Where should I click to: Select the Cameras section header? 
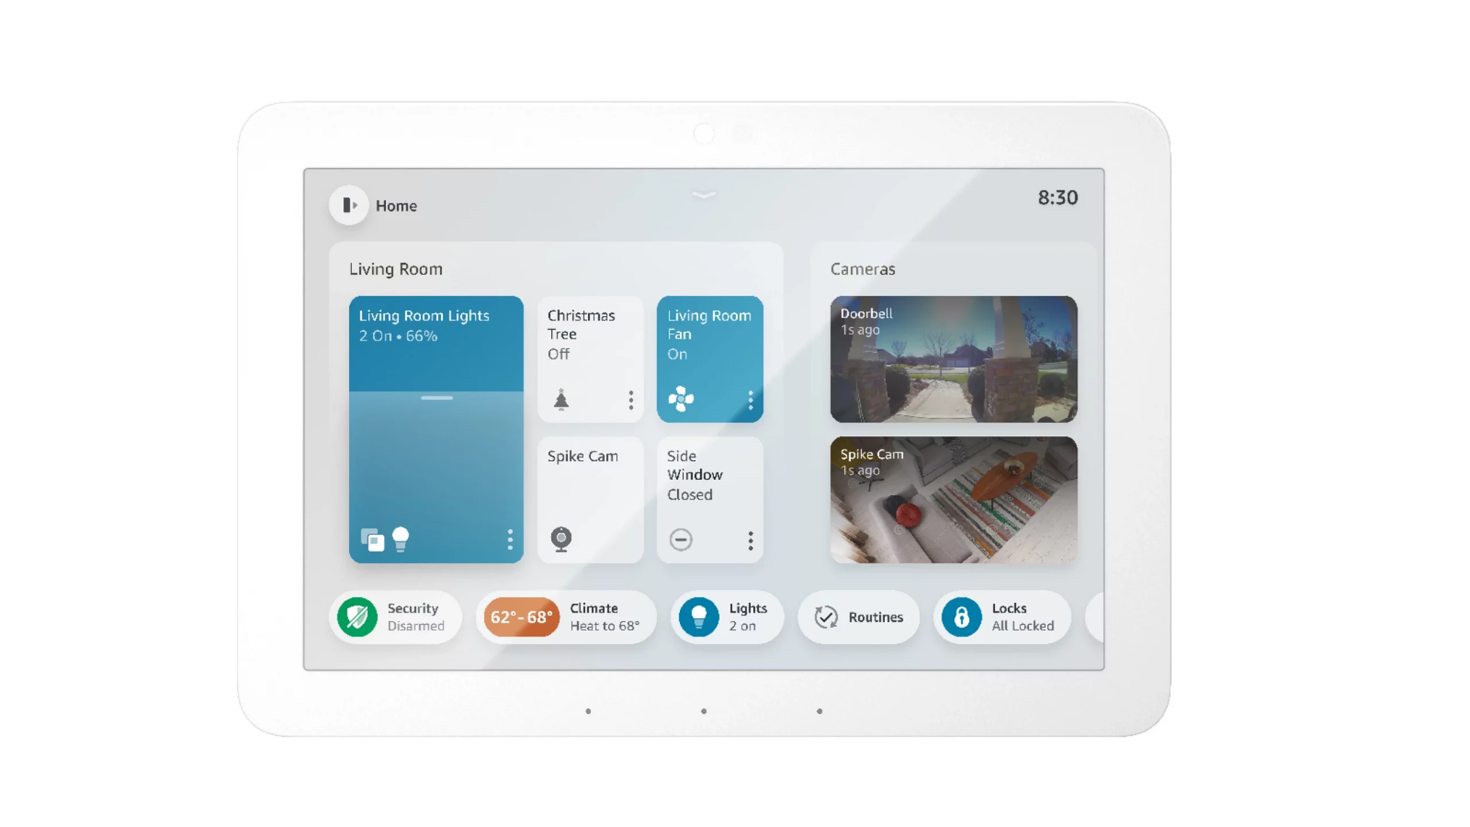coord(863,268)
